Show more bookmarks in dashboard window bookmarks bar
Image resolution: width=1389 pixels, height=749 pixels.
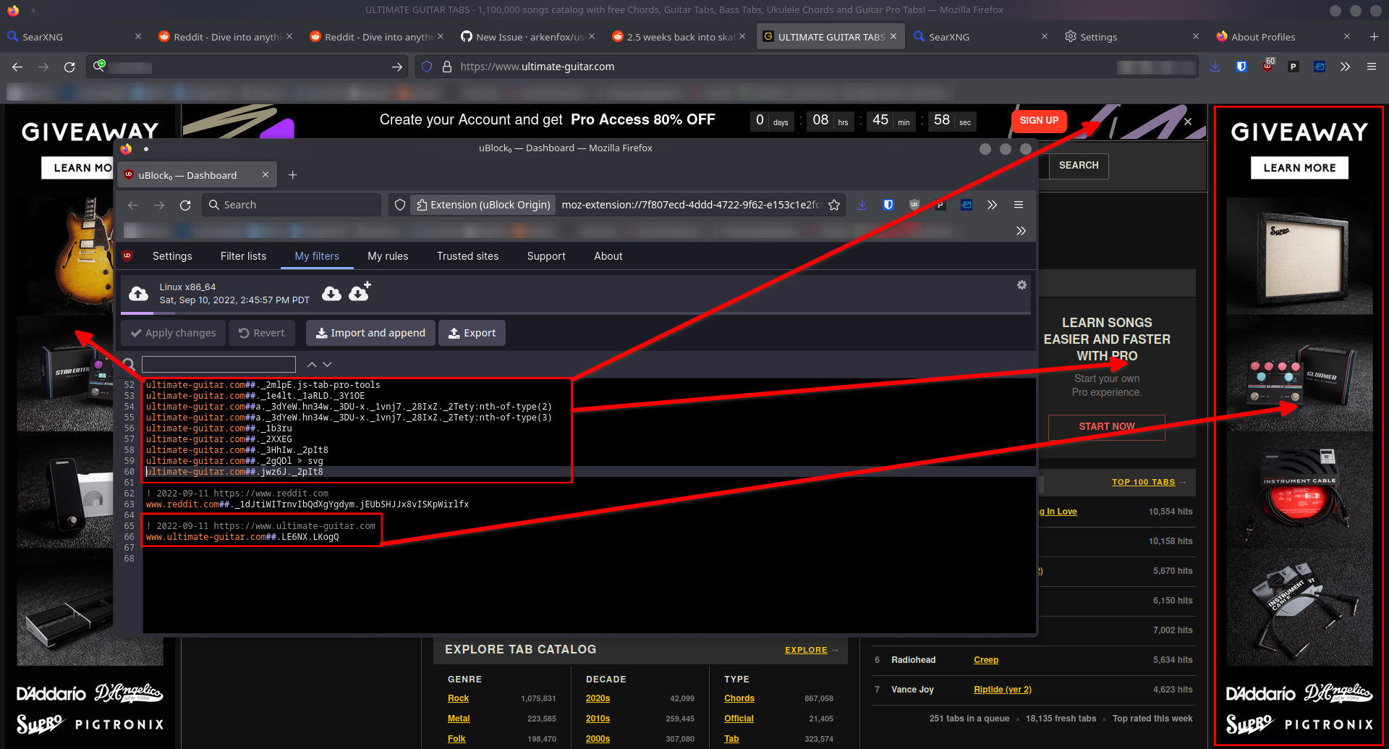pos(1021,231)
